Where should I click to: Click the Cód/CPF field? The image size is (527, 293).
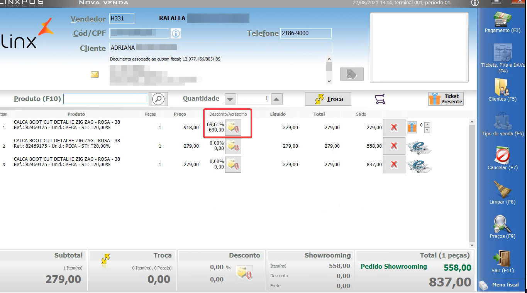pos(139,34)
